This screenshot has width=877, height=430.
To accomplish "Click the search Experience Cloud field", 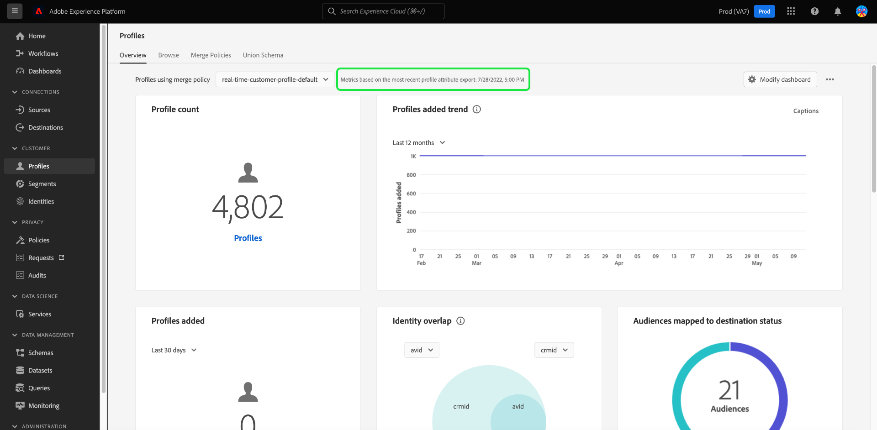I will (383, 11).
